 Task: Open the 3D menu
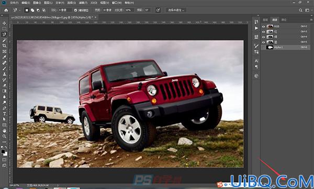click(94, 3)
